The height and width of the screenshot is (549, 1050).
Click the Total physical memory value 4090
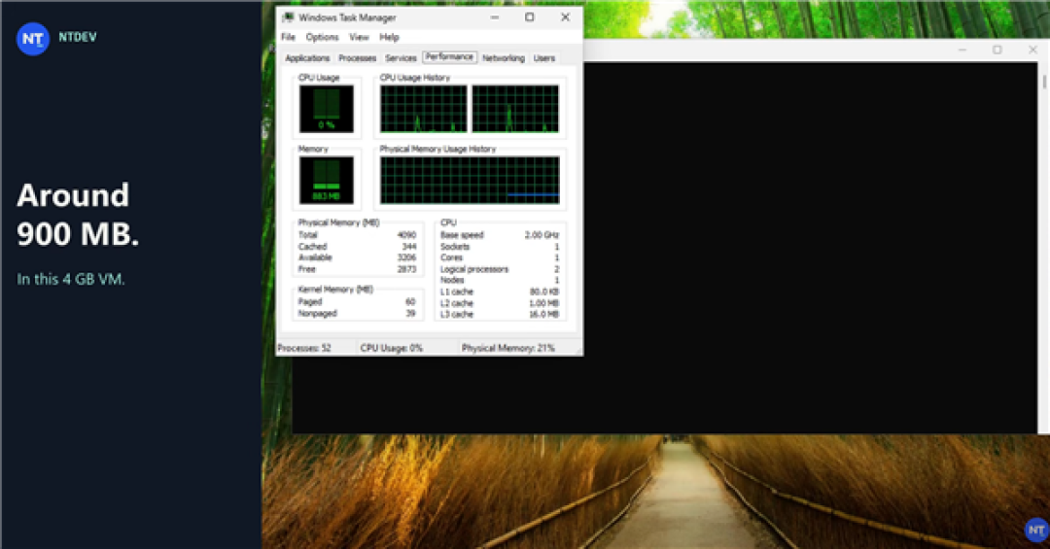click(x=406, y=235)
